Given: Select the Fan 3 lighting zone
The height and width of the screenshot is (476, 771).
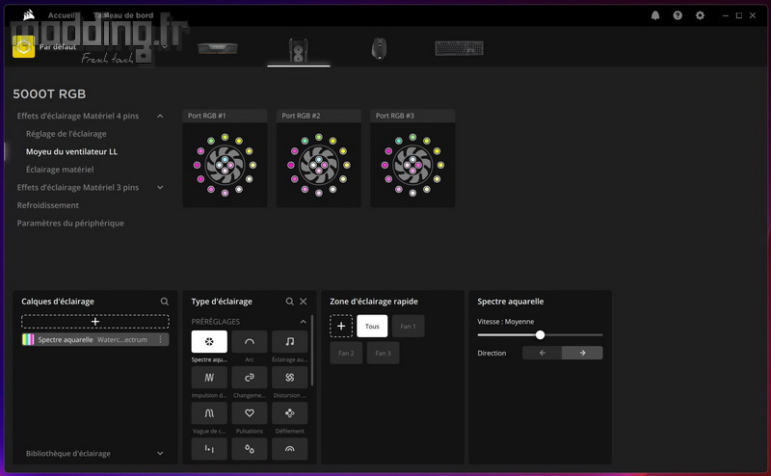Looking at the screenshot, I should (383, 353).
